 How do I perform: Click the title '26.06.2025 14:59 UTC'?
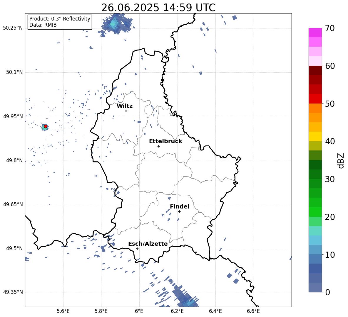(x=158, y=8)
